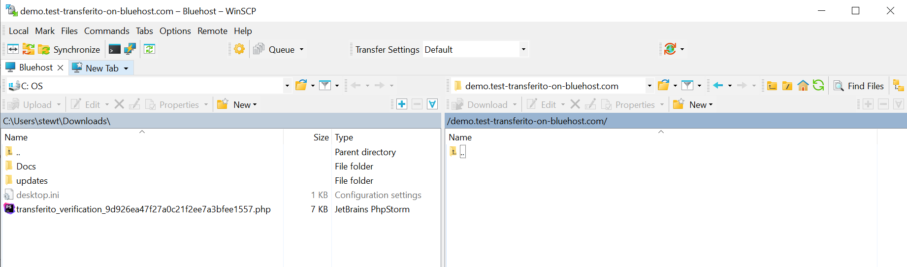Click the remote Root Directory folder icon
This screenshot has width=907, height=267.
pos(787,86)
